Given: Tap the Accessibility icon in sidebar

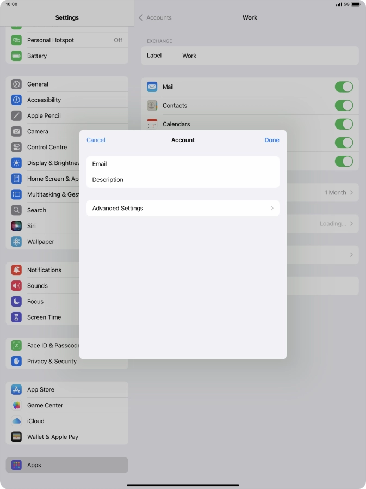Looking at the screenshot, I should (16, 100).
